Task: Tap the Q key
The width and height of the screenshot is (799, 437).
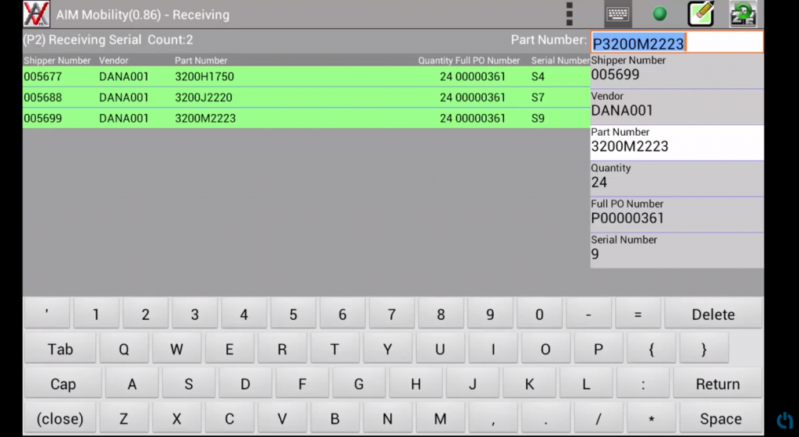Action: (124, 348)
